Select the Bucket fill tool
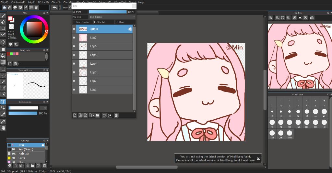This screenshot has height=173, width=332. tap(3, 56)
